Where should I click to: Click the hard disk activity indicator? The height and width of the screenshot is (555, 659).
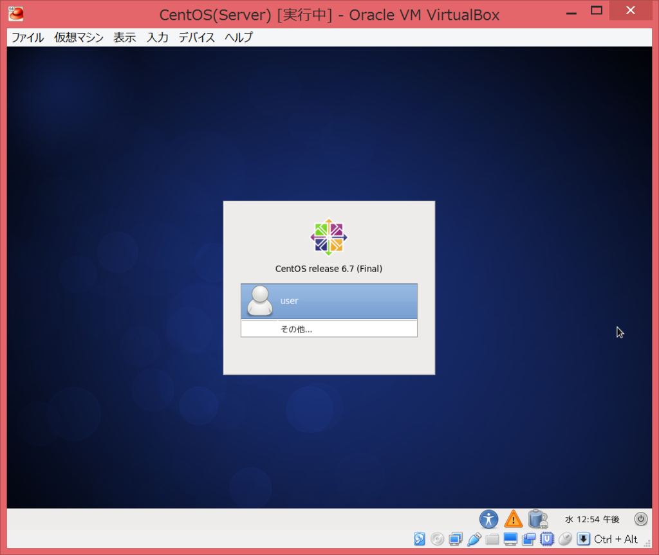(x=419, y=539)
